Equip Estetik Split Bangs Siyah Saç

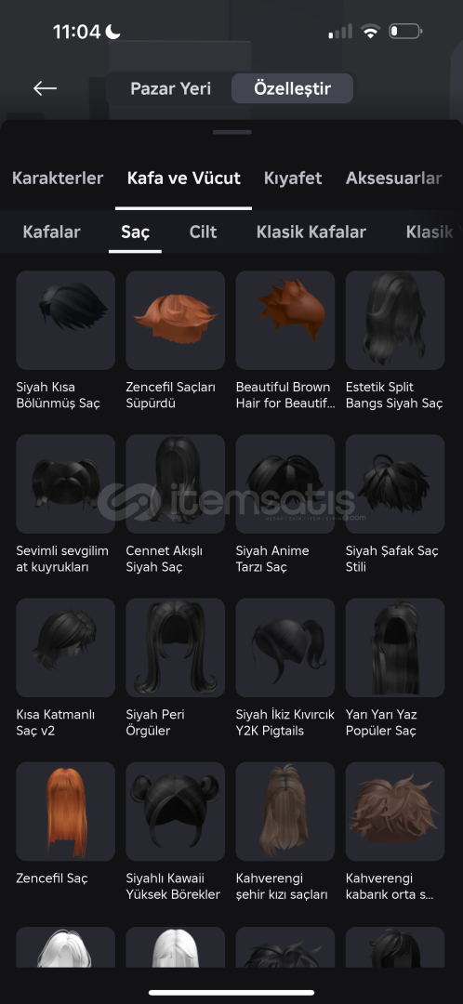395,320
